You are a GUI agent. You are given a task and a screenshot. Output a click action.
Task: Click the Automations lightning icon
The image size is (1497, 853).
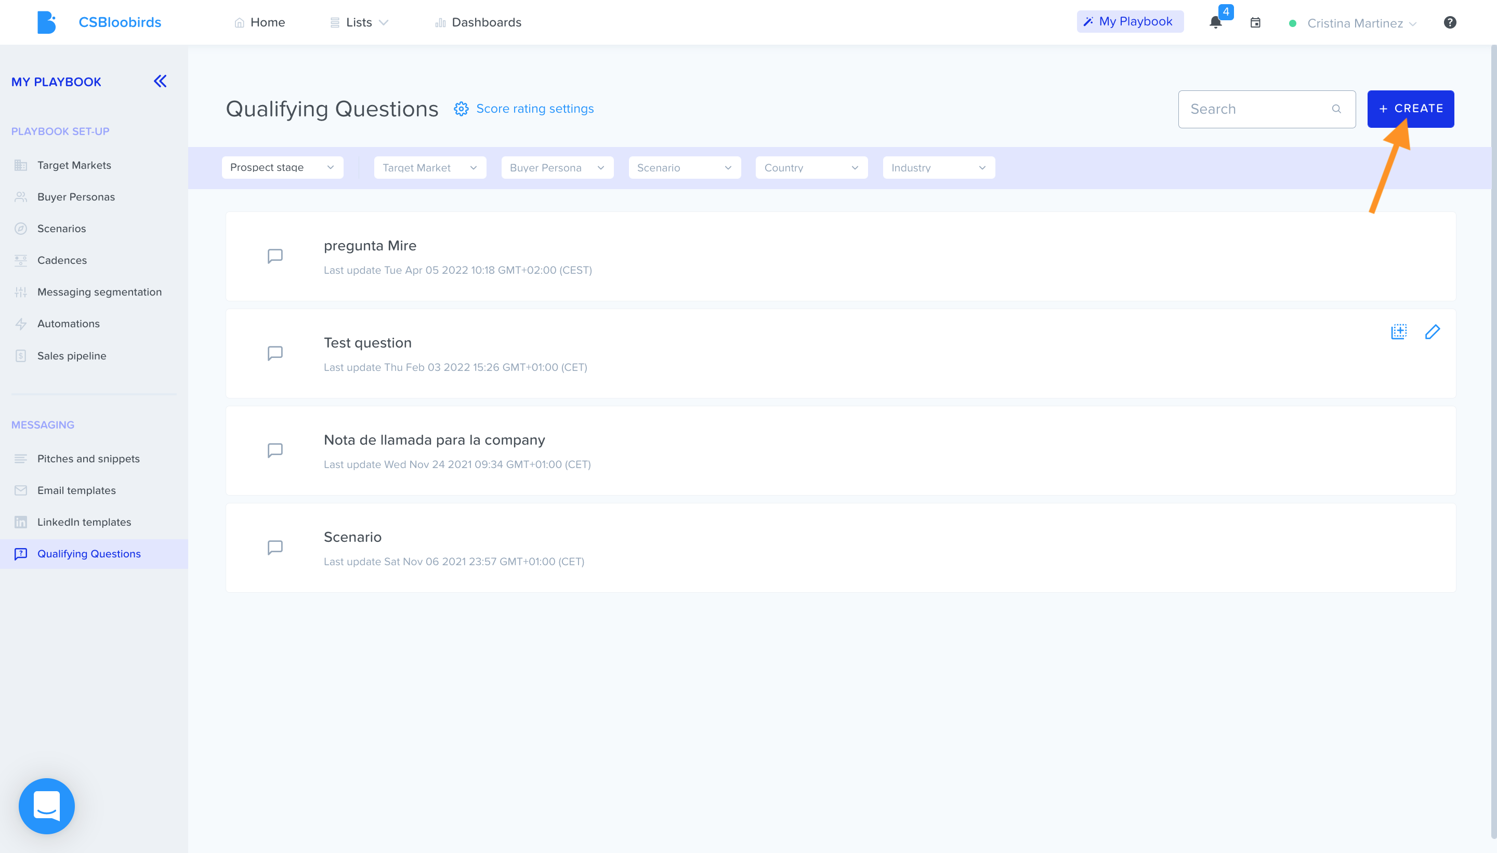pos(20,324)
